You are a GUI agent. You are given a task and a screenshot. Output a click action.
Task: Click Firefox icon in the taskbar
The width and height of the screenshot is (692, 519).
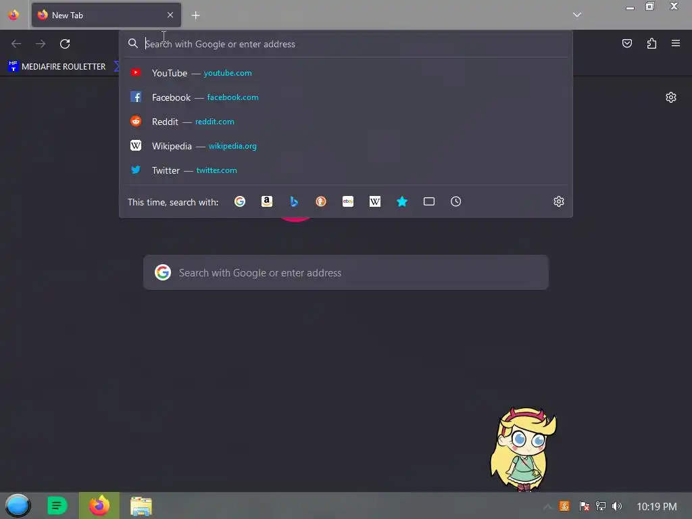pos(99,505)
